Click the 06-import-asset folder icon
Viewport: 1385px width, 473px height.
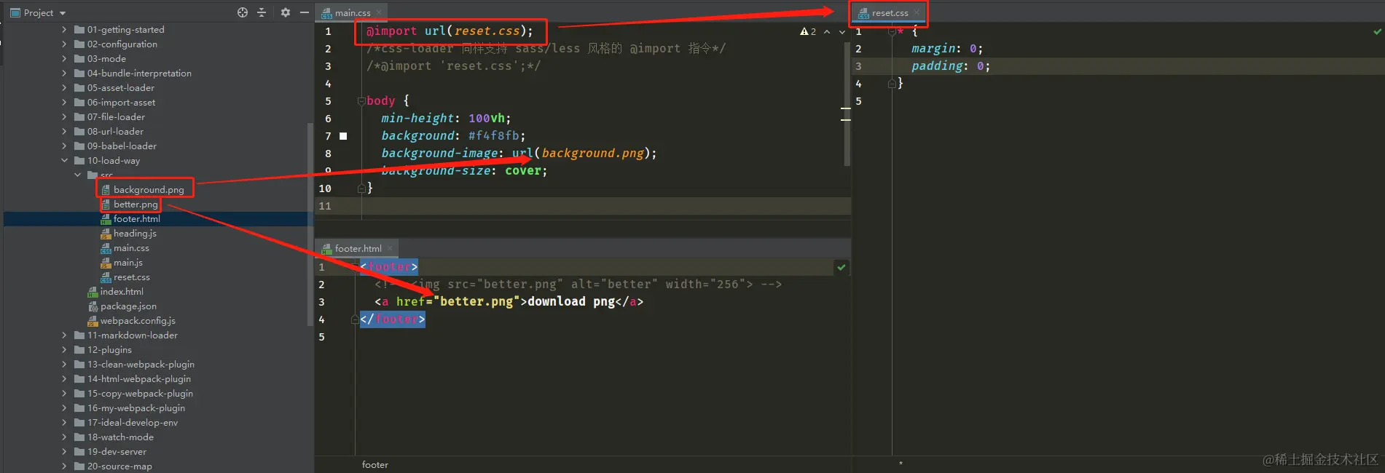(x=79, y=103)
